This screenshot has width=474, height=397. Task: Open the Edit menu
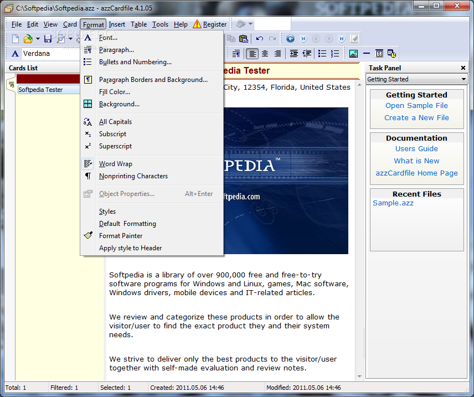click(32, 24)
